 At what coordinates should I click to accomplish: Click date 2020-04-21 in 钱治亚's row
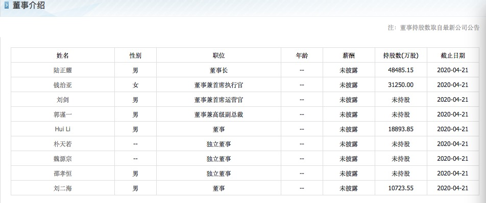tap(453, 85)
